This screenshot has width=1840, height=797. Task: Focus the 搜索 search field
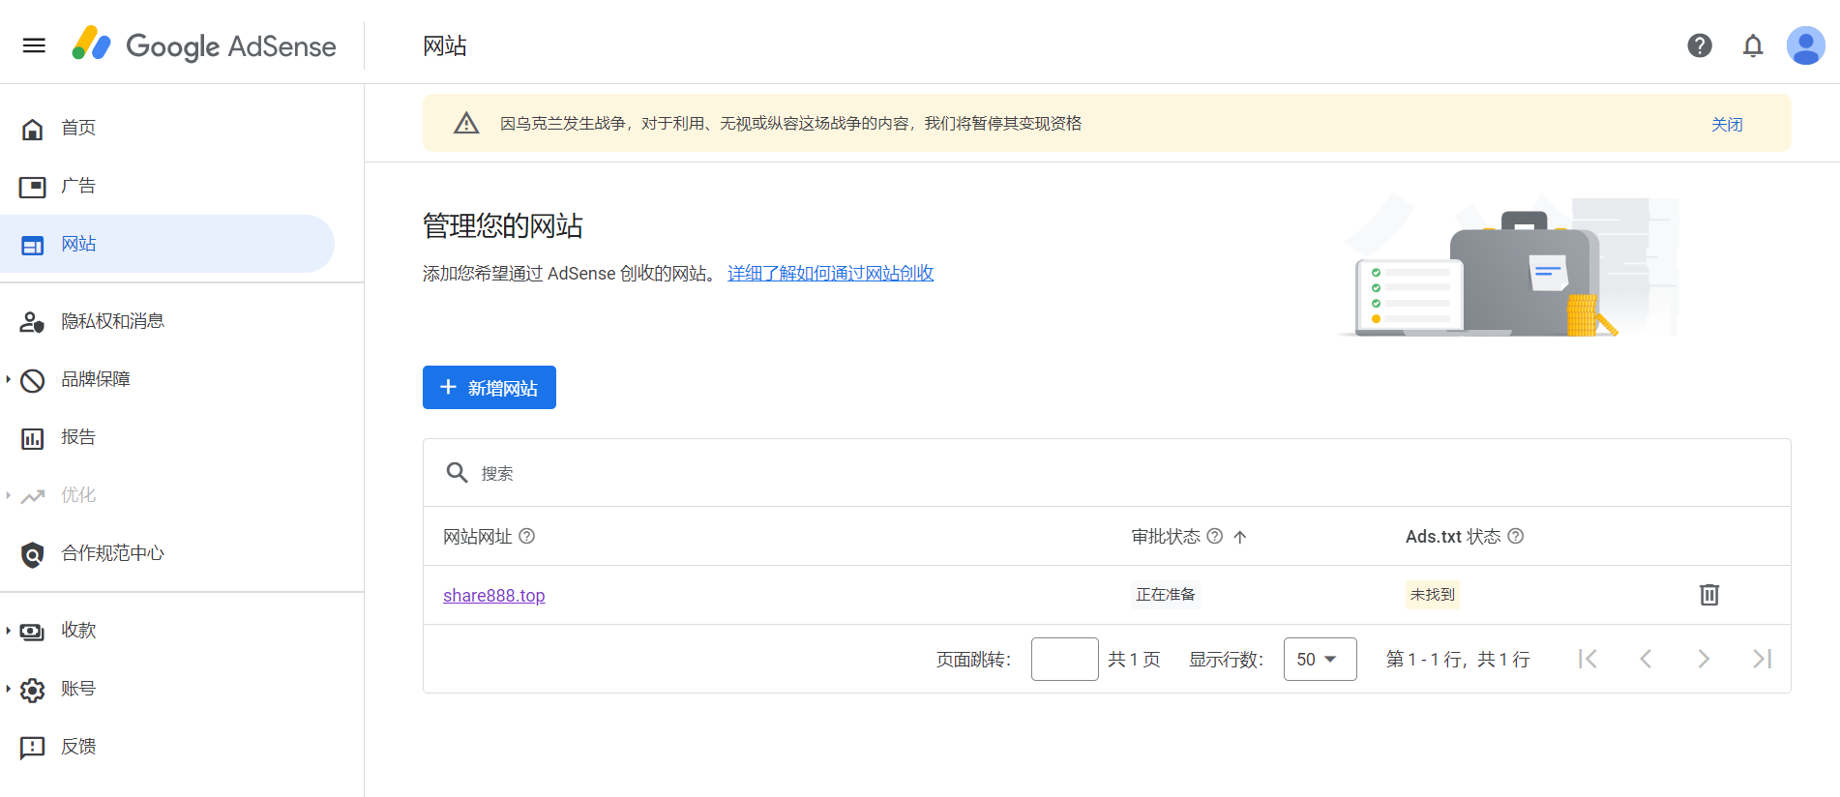click(1107, 473)
